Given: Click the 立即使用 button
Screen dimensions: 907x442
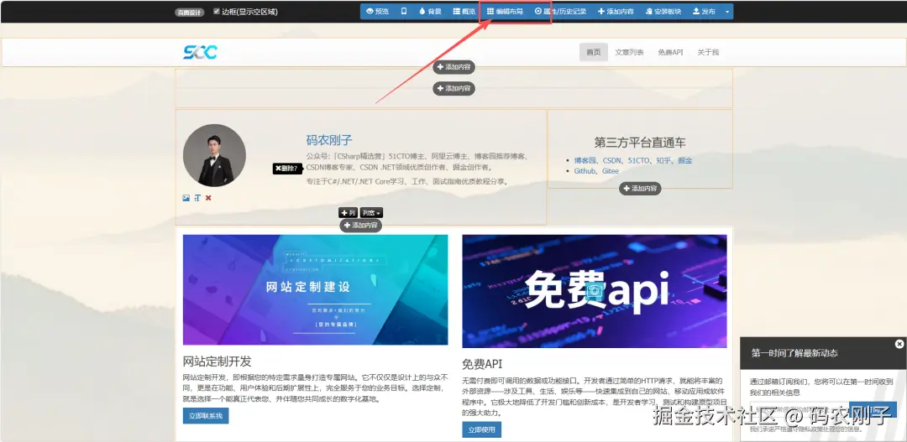Looking at the screenshot, I should pos(482,430).
